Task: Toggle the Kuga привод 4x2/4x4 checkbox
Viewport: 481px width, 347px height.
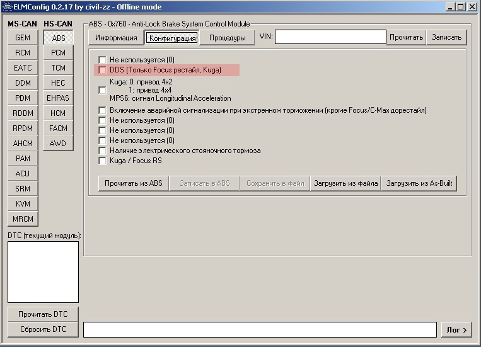Action: click(103, 90)
